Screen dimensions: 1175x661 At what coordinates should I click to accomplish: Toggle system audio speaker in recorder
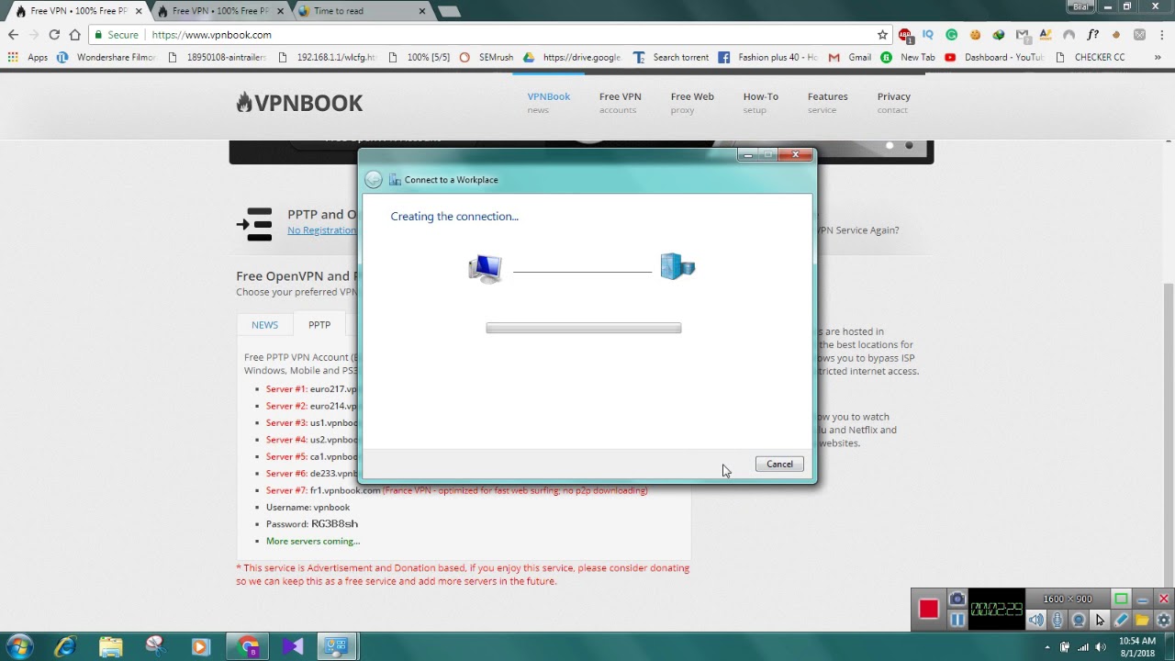coord(1036,620)
